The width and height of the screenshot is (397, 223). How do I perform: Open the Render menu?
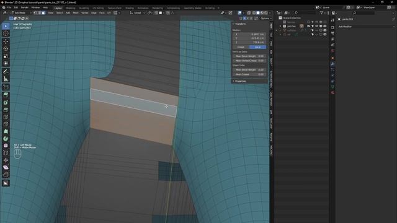click(x=25, y=7)
